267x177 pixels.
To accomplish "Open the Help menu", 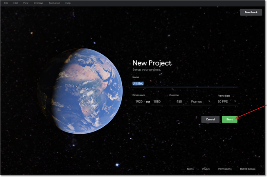I will click(x=68, y=3).
